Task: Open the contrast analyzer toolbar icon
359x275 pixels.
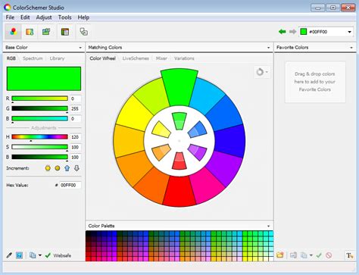Action: pos(83,32)
